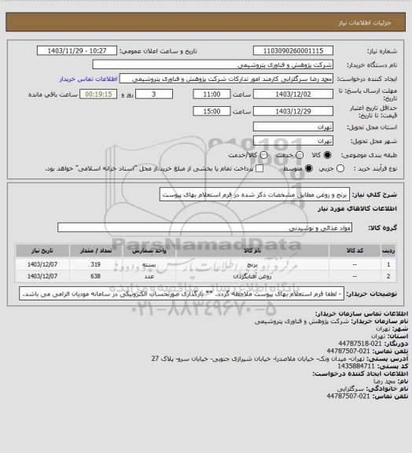
Task: Select the کالا radio button
Action: (327, 155)
